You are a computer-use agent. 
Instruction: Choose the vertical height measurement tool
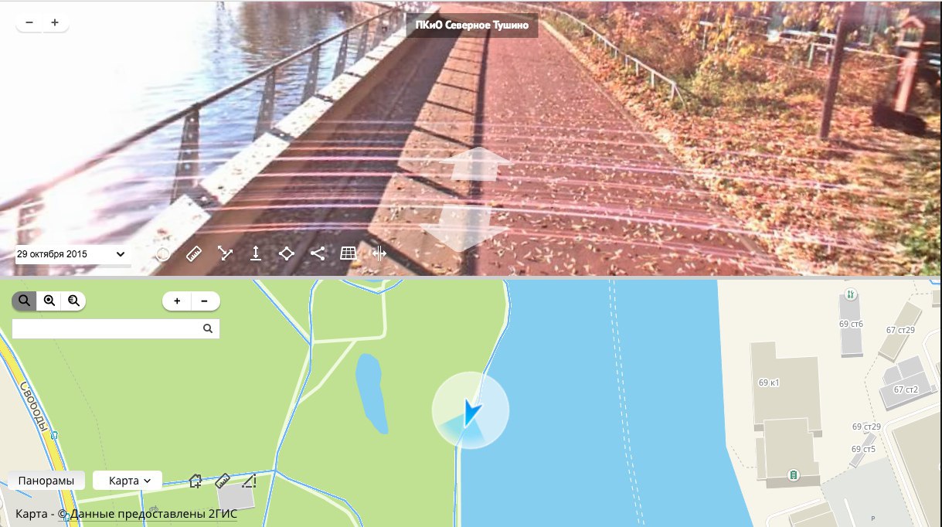[x=256, y=253]
